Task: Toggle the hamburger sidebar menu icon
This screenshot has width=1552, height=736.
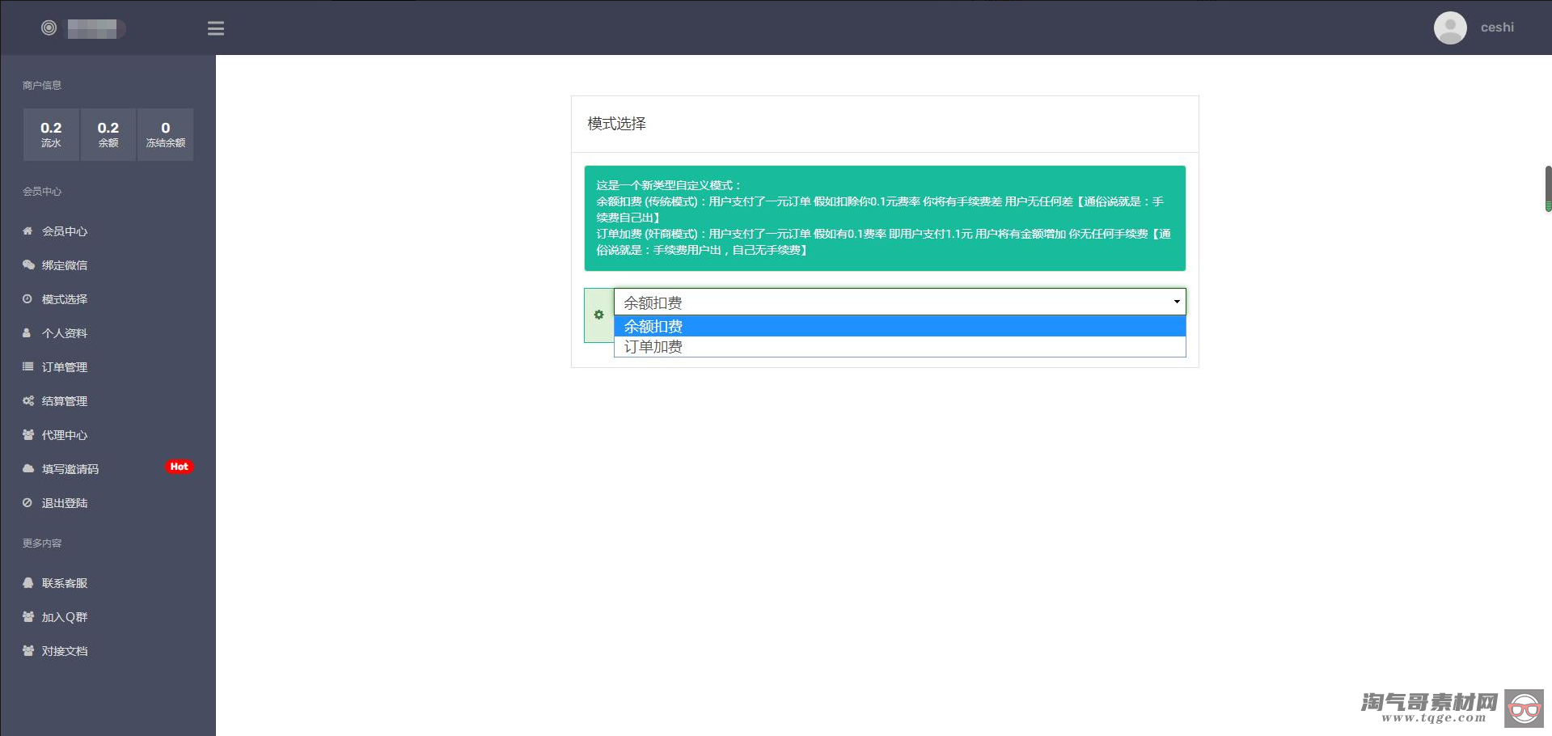Action: 215,28
